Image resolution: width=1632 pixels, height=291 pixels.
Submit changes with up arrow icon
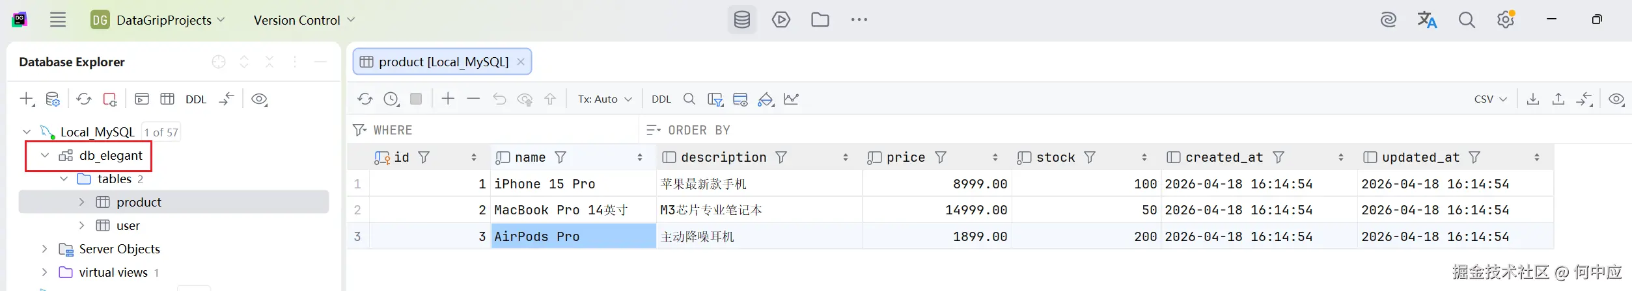[550, 99]
